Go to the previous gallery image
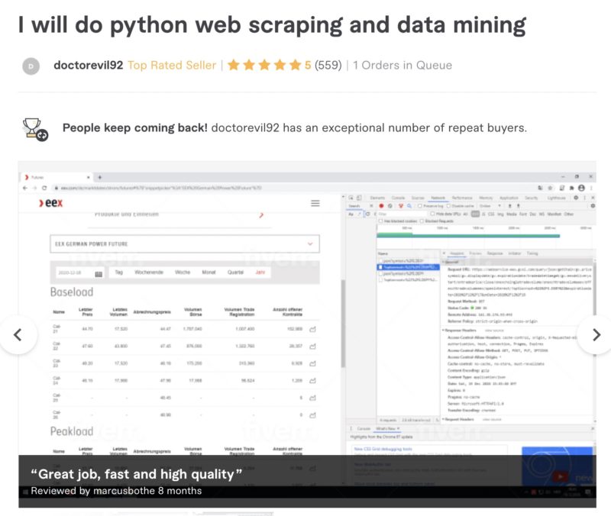Screen dimensions: 611x516 click(18, 334)
